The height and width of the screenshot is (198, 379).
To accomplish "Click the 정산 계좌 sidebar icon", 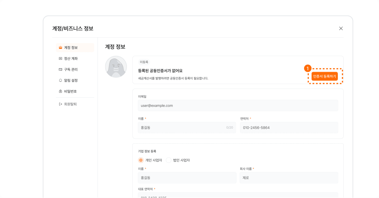I will 61,59.
